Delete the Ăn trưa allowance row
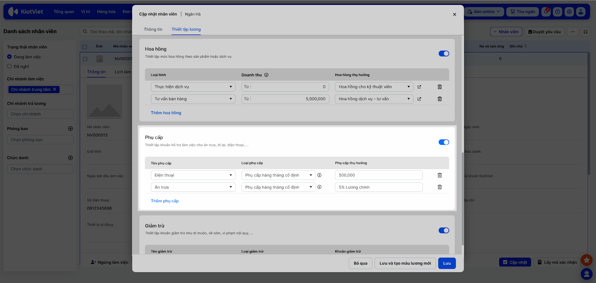The width and height of the screenshot is (596, 283). [440, 187]
